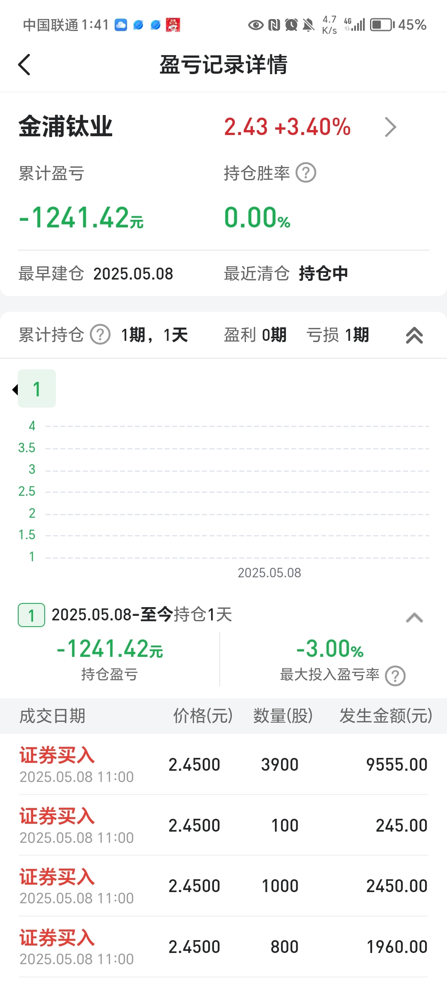
Task: Tap 1期，1天 holding duration
Action: point(154,335)
